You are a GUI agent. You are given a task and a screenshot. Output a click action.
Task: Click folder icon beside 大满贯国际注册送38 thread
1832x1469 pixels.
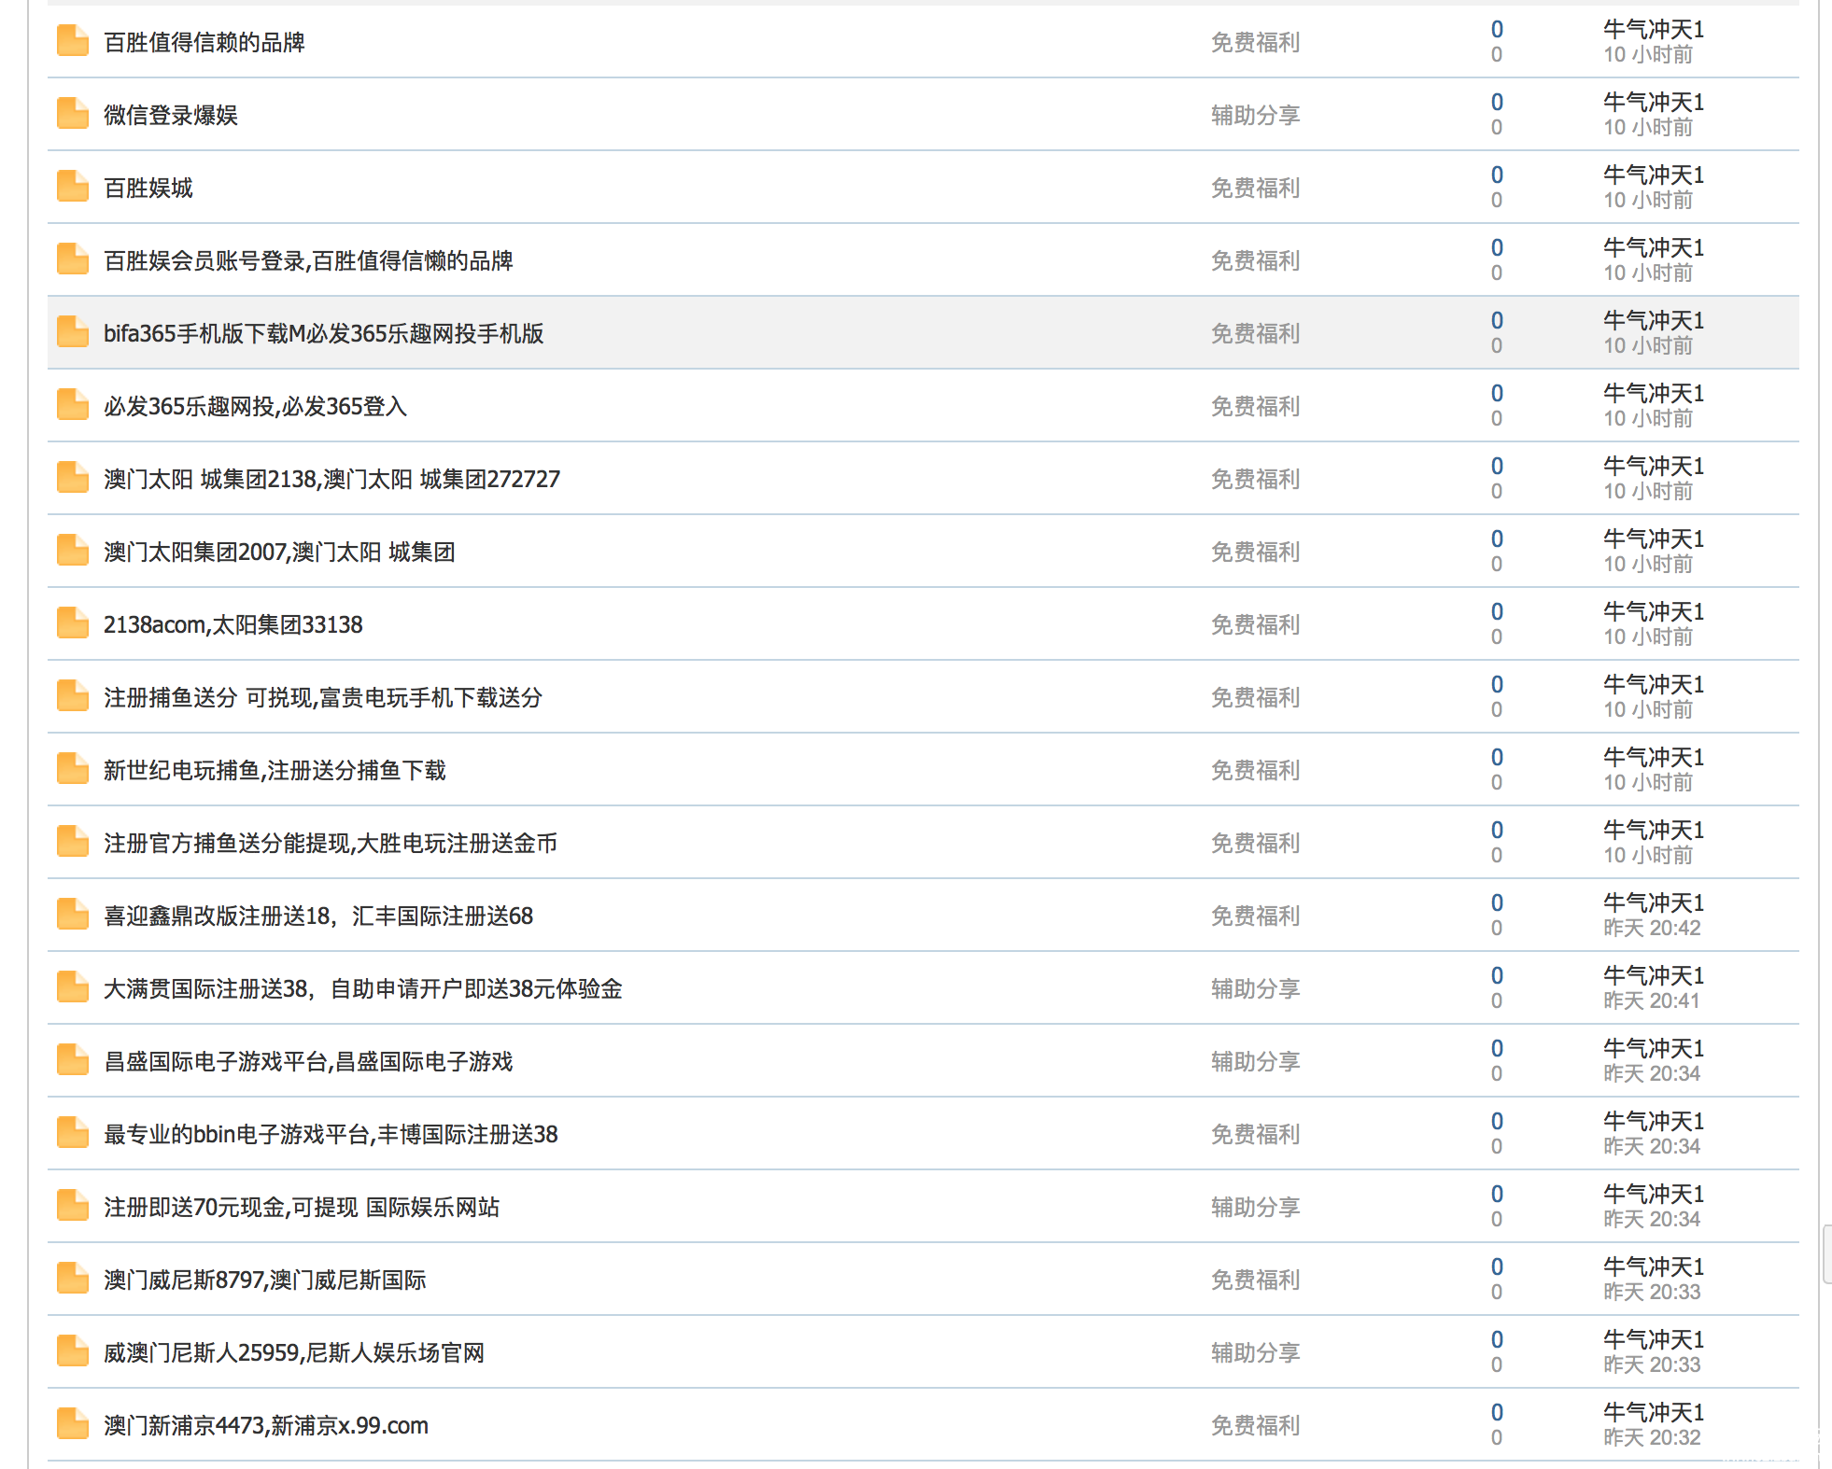click(x=73, y=987)
